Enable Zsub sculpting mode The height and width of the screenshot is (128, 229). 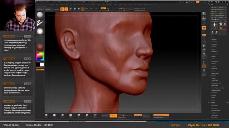point(108,8)
